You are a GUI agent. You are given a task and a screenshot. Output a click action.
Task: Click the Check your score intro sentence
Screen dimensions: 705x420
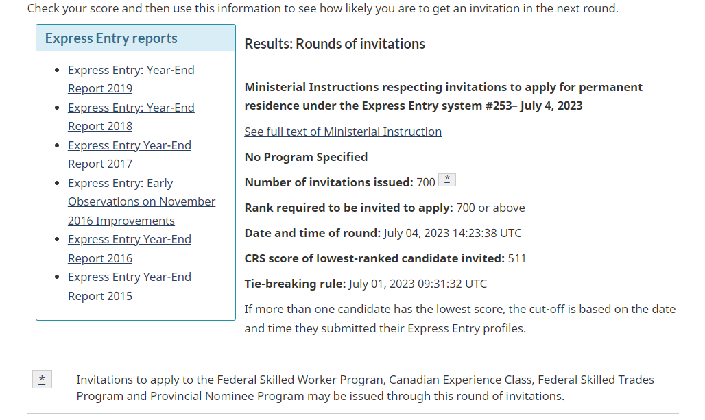(323, 8)
